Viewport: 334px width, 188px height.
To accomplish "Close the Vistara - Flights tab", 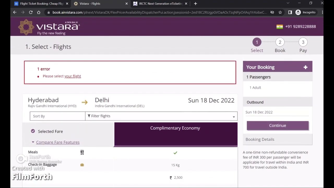I will pyautogui.click(x=127, y=4).
